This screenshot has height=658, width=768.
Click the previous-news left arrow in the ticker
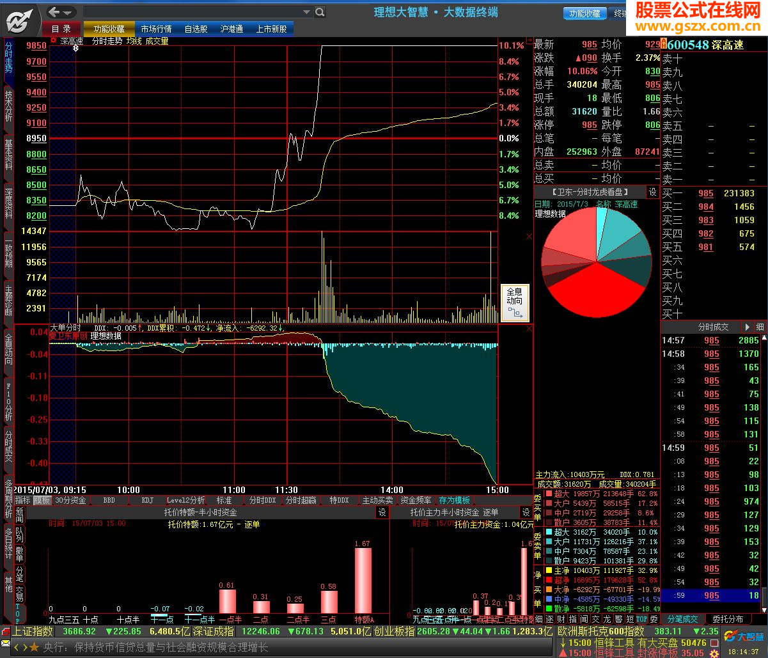coord(16,647)
